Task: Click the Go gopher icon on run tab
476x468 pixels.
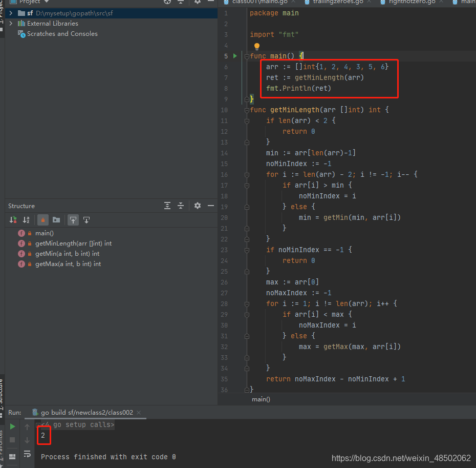Action: (35, 412)
